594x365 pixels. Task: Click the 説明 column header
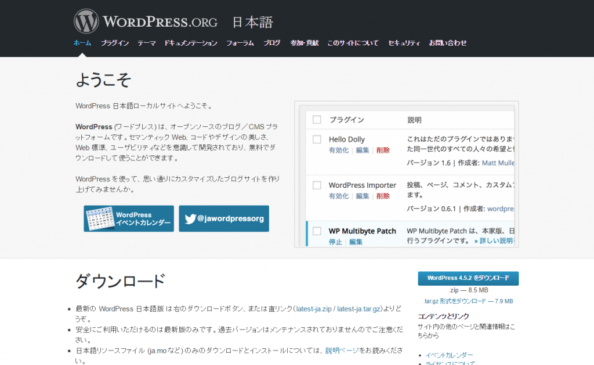[x=414, y=120]
